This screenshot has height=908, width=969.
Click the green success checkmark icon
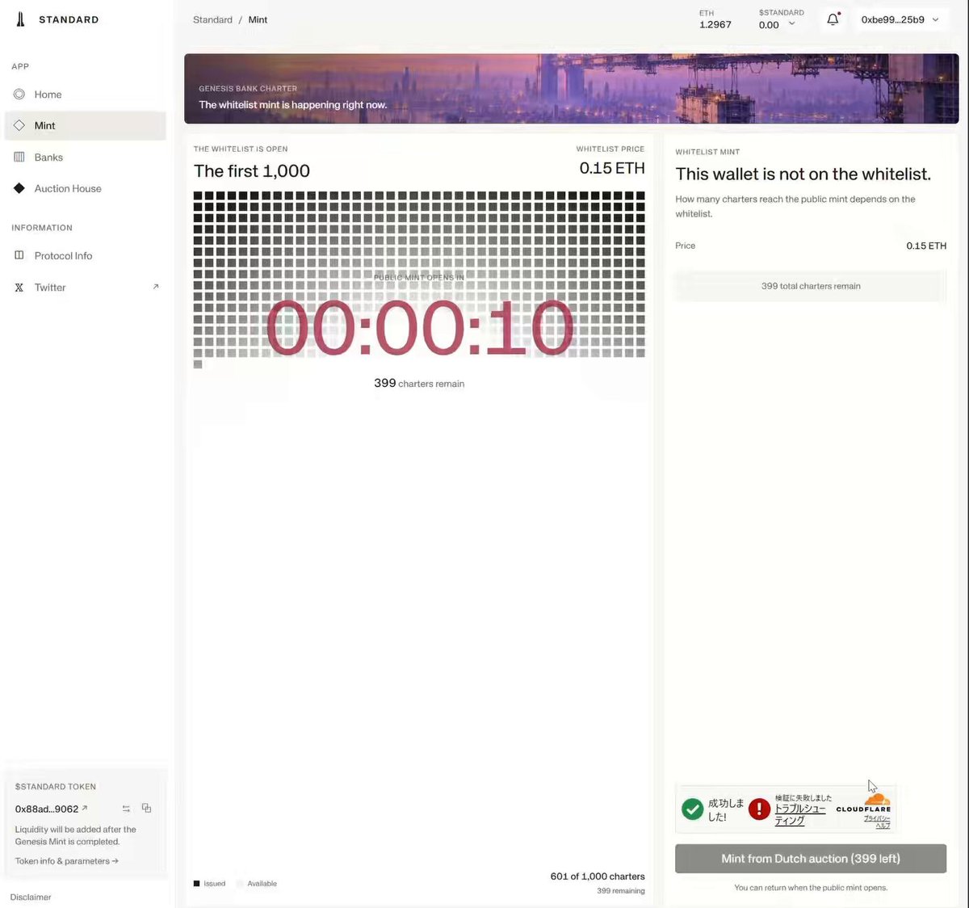point(692,809)
